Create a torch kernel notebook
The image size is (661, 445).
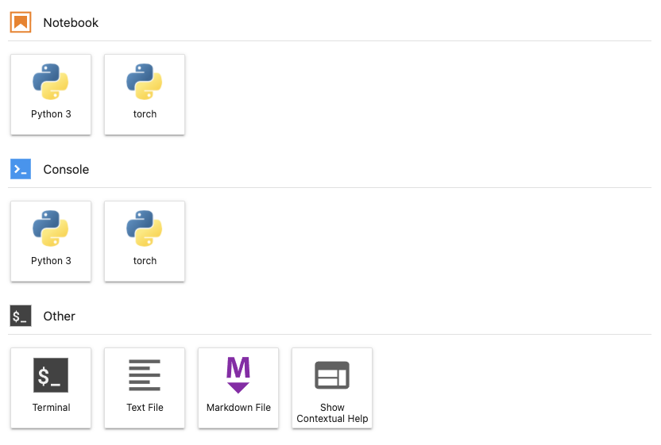(x=145, y=94)
